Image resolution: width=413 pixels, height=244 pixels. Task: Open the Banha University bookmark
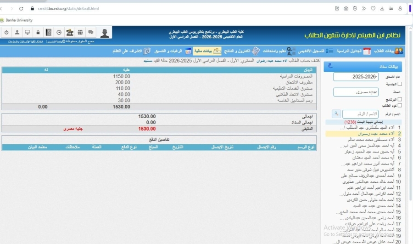(17, 20)
